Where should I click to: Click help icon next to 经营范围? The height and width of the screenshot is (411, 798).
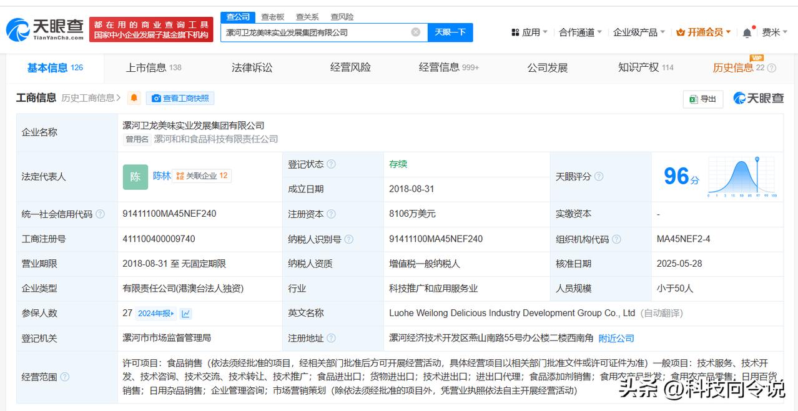point(65,377)
